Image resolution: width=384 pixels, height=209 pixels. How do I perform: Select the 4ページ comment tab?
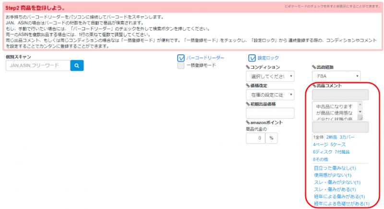[x=320, y=145]
